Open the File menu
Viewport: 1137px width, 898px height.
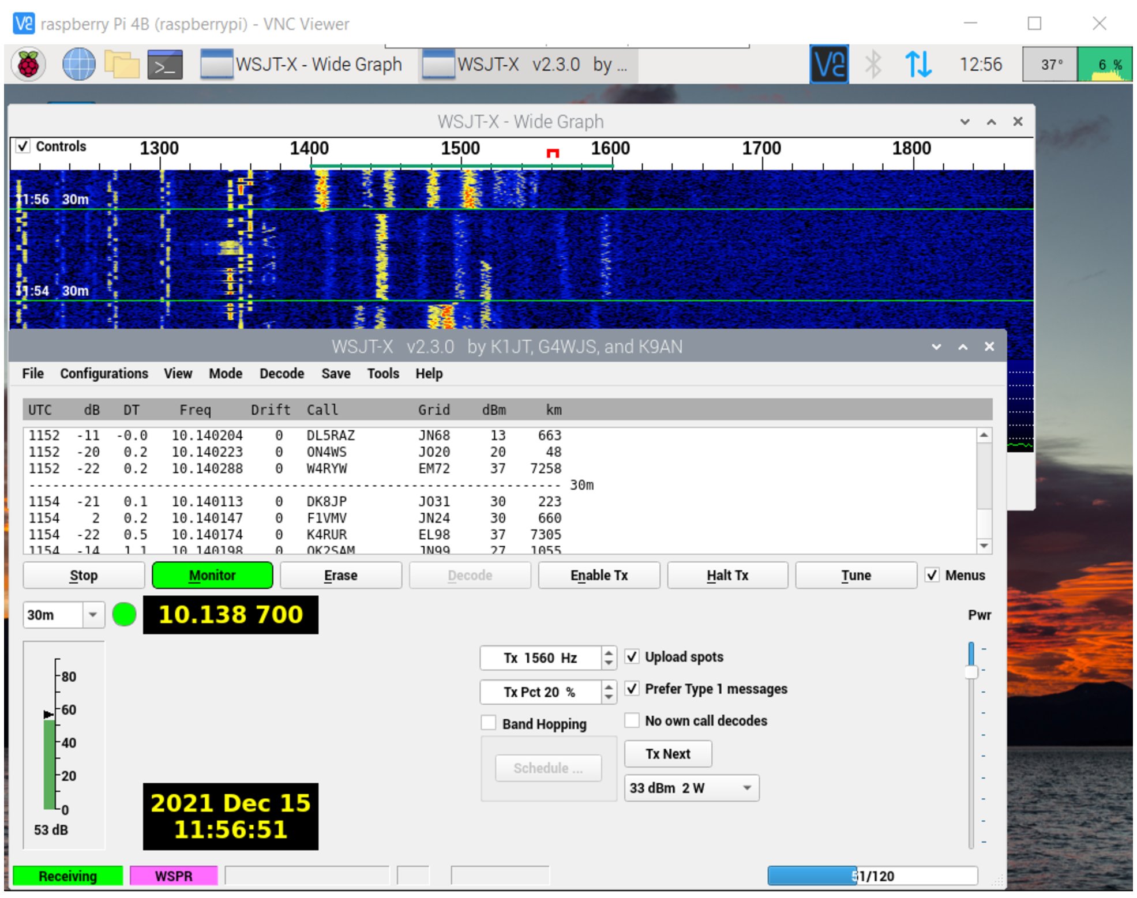point(33,374)
